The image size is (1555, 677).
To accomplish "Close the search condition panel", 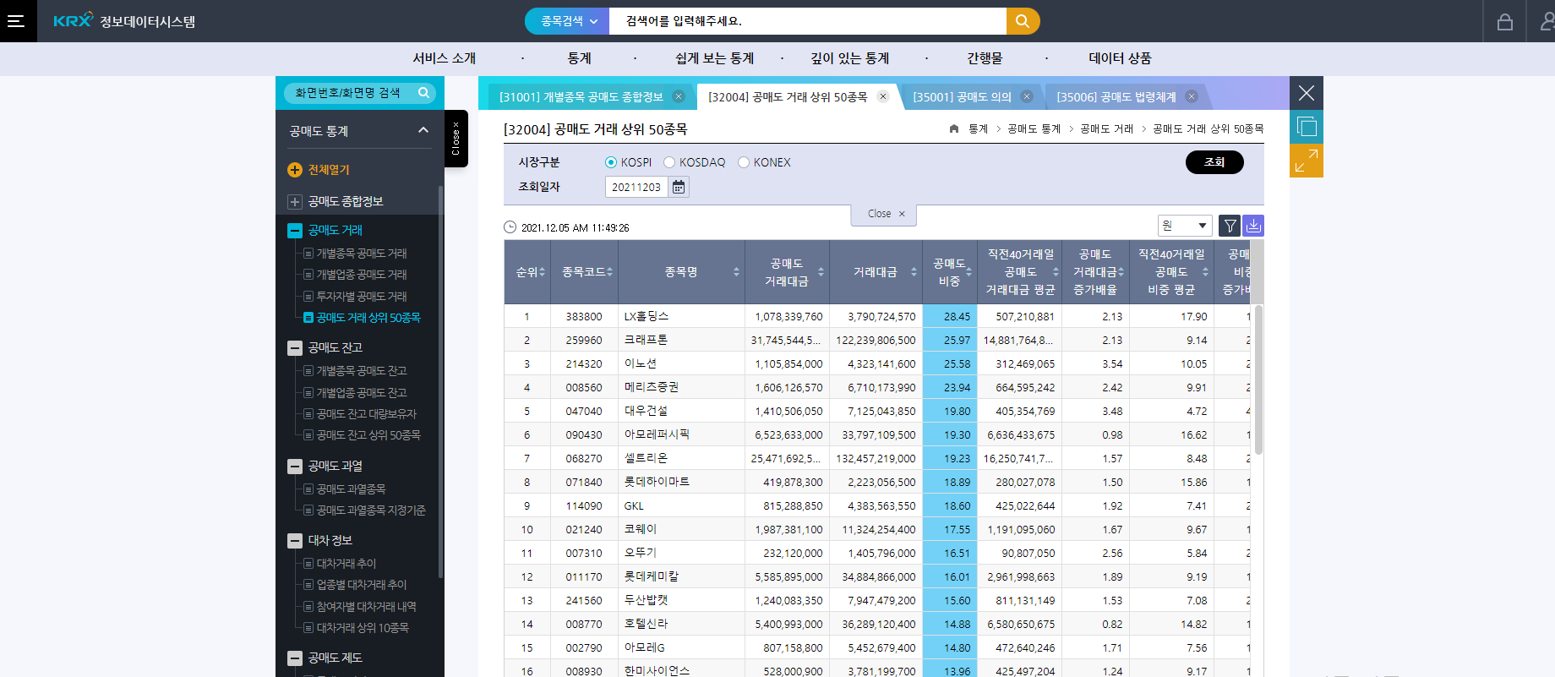I will [x=884, y=215].
